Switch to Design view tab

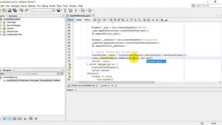point(79,20)
